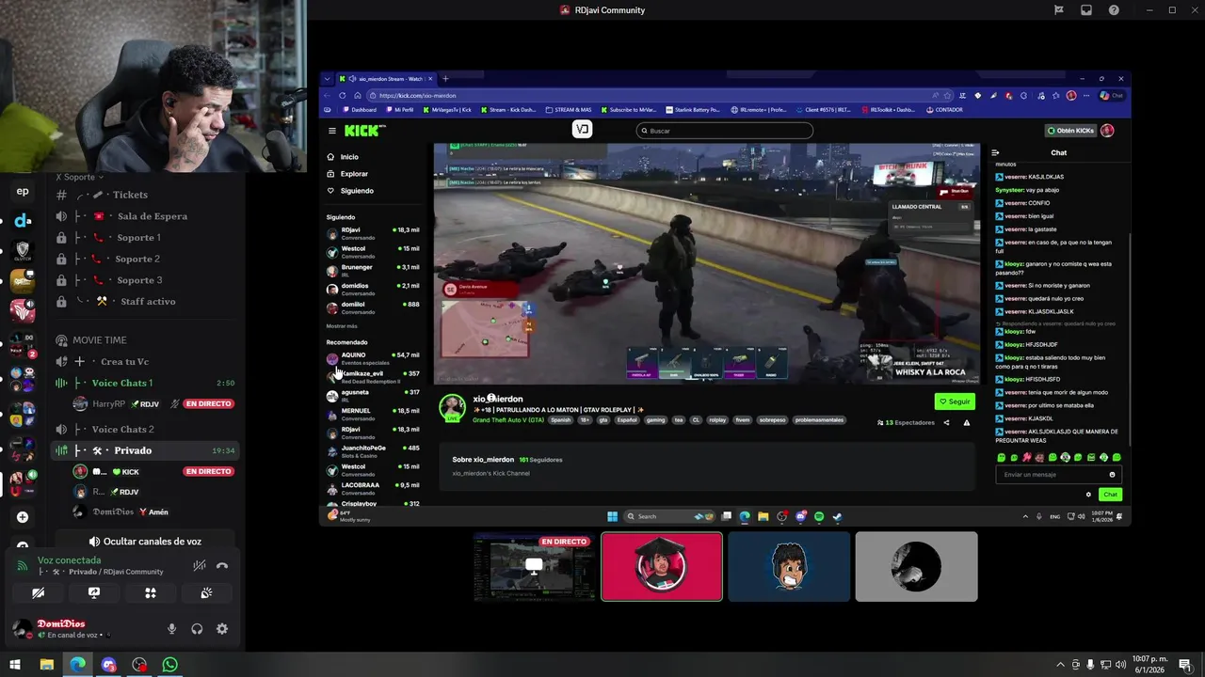
Task: Open WhatsApp from the Windows taskbar
Action: click(x=169, y=665)
